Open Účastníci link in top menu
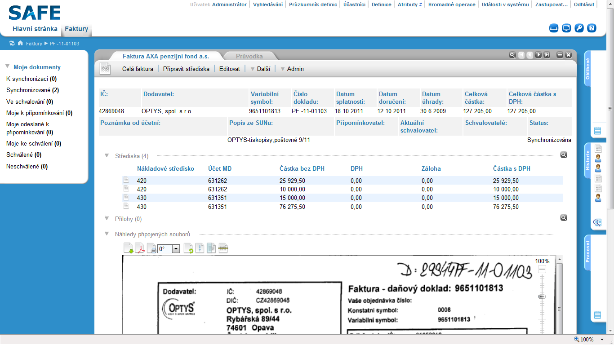614x345 pixels. coord(355,4)
